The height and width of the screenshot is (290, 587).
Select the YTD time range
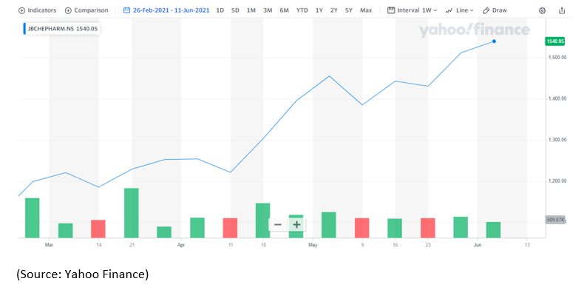[302, 10]
